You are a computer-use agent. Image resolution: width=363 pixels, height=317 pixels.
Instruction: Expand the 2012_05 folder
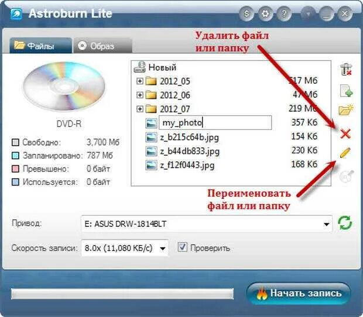[140, 81]
